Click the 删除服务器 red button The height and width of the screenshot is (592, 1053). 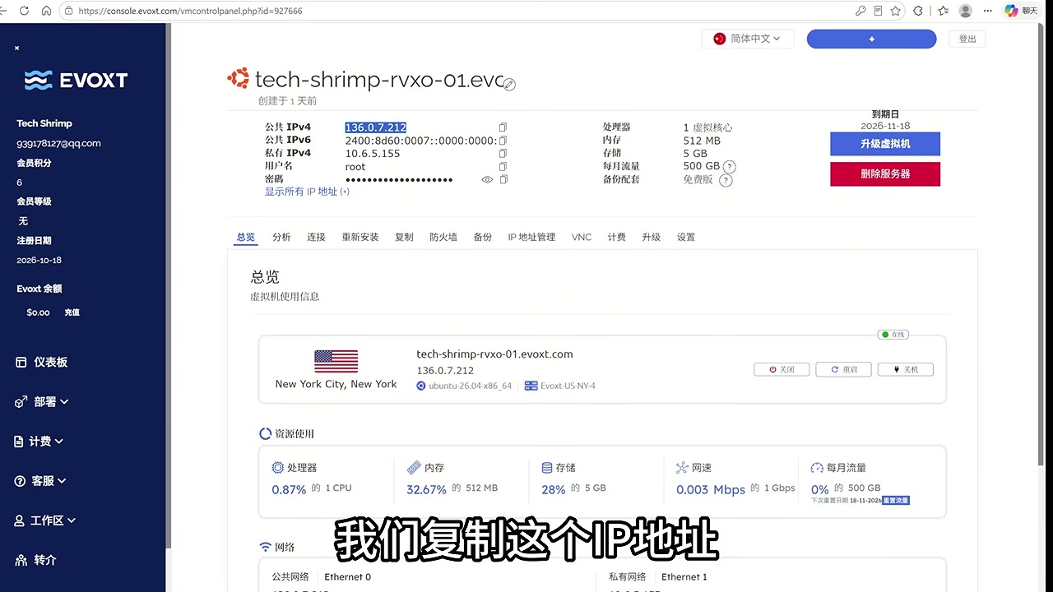(x=885, y=173)
